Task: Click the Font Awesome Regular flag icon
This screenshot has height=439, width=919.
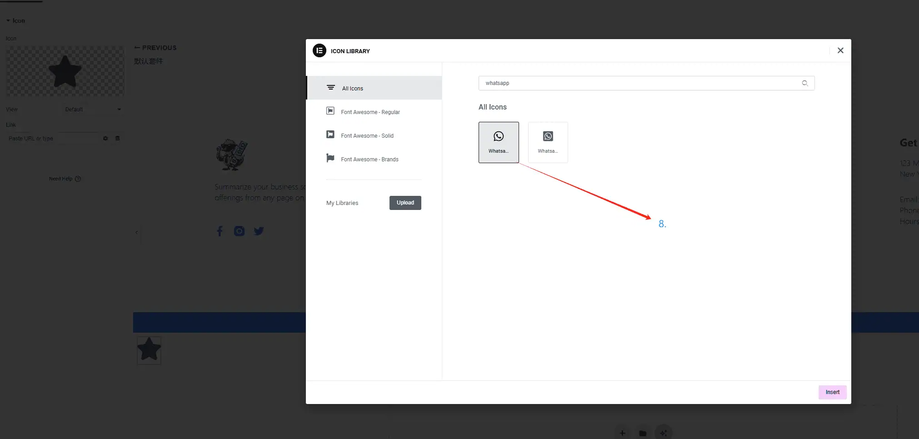Action: coord(330,111)
